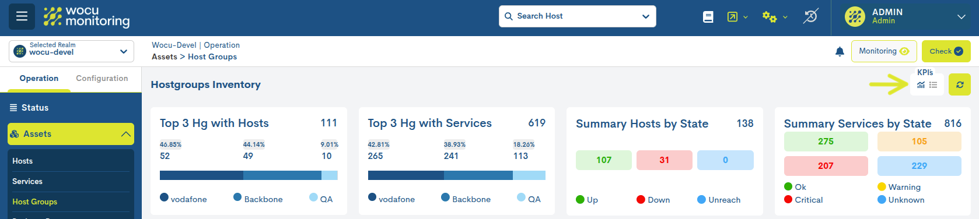Click the WOCU monitoring logo

pos(86,17)
